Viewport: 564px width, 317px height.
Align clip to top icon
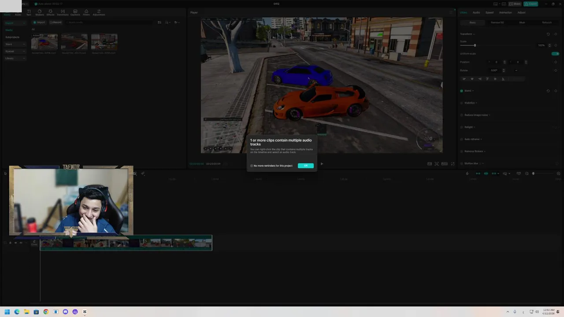(x=487, y=79)
